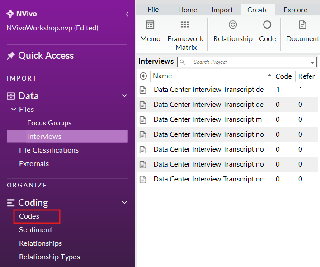Collapse the Data section chevron
320x267 pixels.
click(124, 96)
